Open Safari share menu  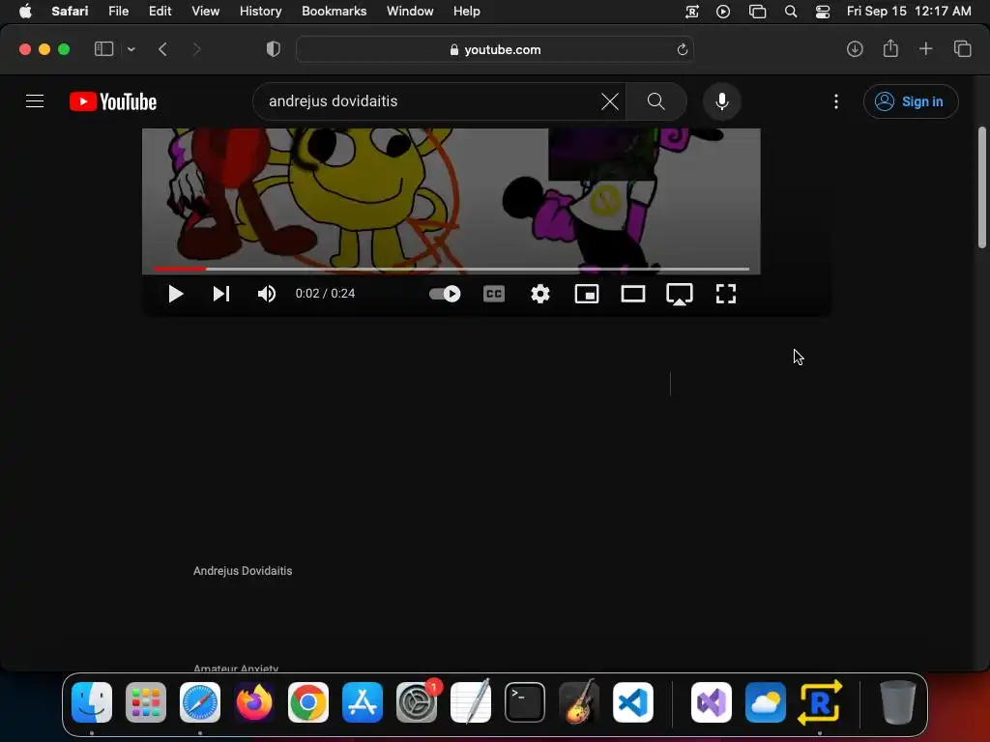point(890,48)
